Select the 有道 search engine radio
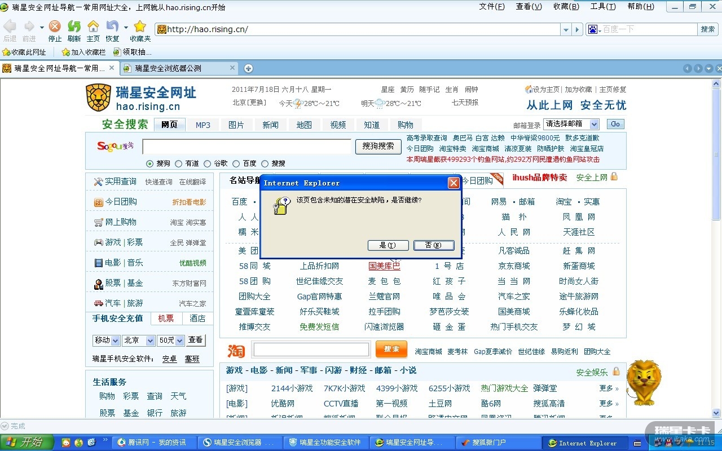This screenshot has height=451, width=722. [179, 163]
